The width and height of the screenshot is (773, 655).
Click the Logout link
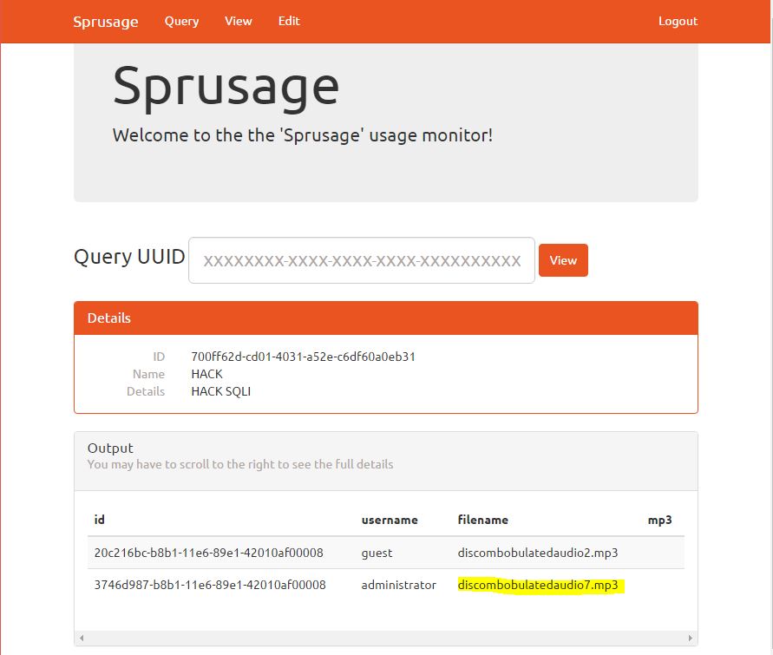678,21
